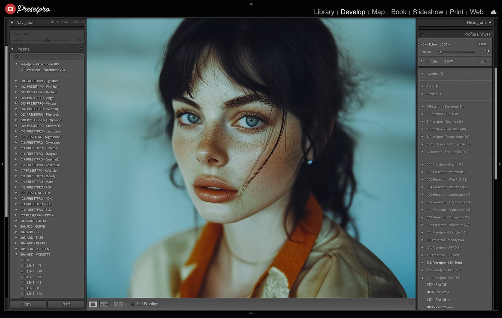The width and height of the screenshot is (502, 318).
Task: Click the RA reference view icon
Action: pyautogui.click(x=104, y=304)
